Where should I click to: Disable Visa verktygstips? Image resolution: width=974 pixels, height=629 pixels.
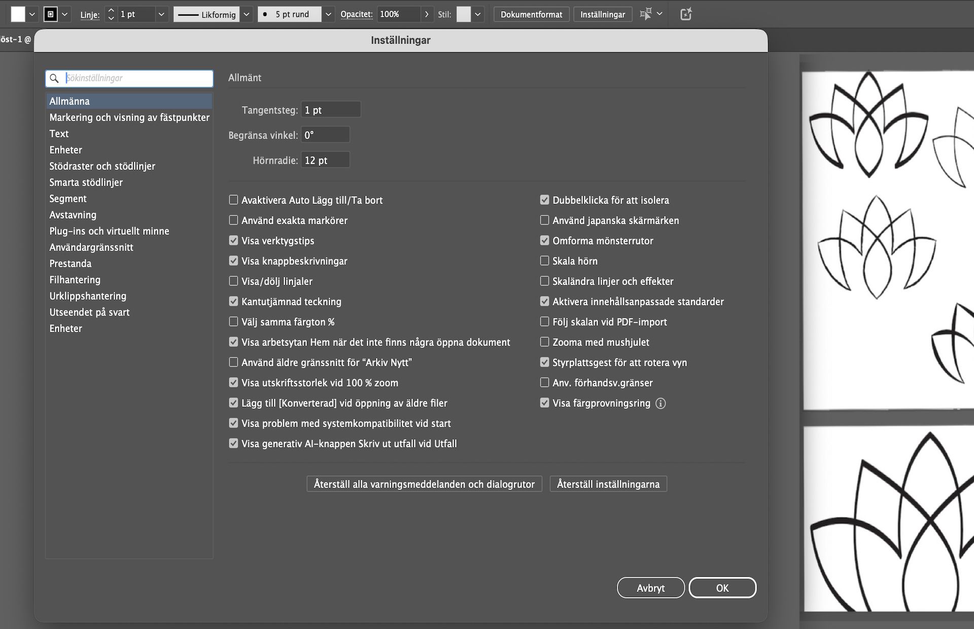click(x=233, y=240)
